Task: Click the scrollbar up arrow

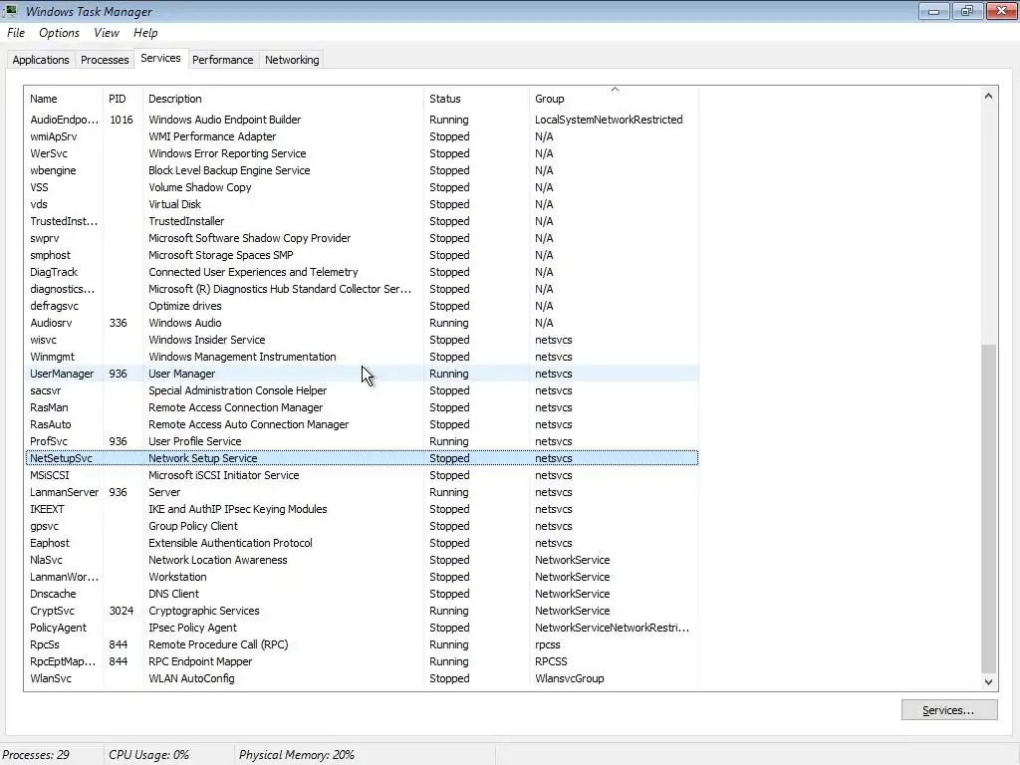Action: [x=988, y=96]
